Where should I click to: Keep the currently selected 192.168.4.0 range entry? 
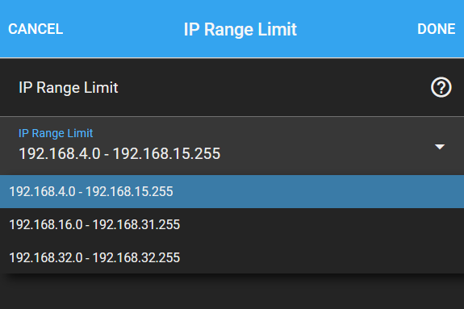(x=232, y=191)
